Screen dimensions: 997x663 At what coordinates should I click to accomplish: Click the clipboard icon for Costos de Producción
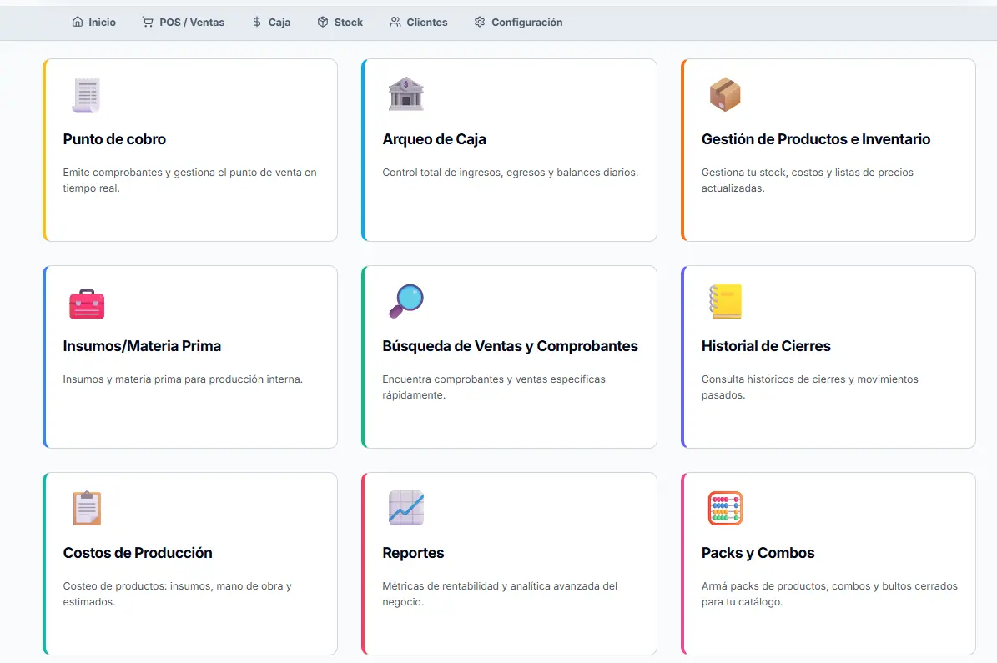tap(87, 508)
